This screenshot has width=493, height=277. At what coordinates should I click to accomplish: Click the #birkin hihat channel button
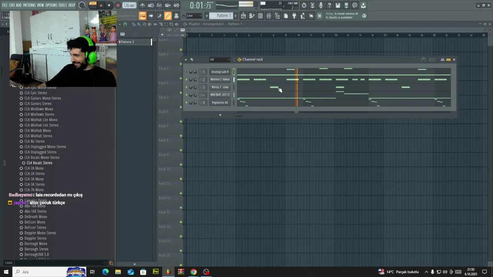pos(220,80)
